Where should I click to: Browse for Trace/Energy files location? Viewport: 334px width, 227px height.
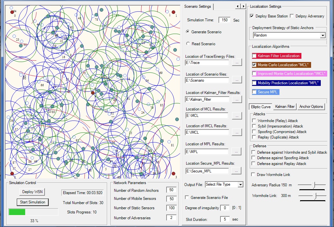(237, 62)
